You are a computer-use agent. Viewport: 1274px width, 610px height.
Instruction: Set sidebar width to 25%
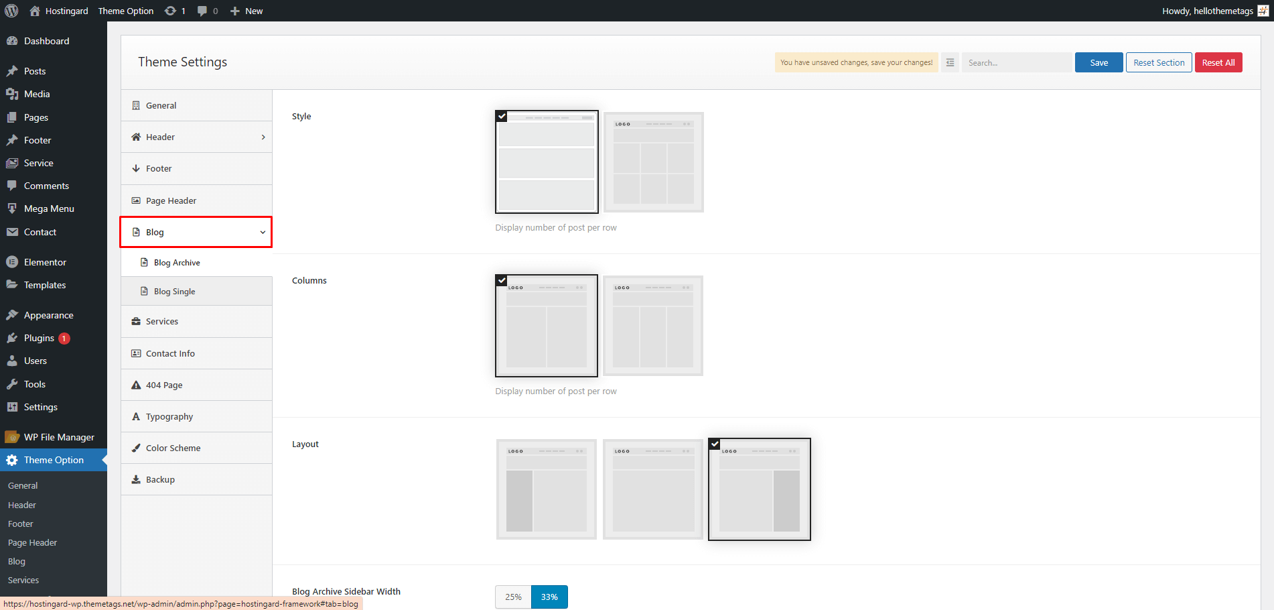click(x=514, y=597)
